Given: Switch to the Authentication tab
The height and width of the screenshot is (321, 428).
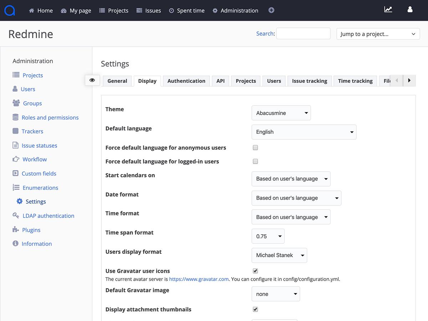Looking at the screenshot, I should click(187, 81).
